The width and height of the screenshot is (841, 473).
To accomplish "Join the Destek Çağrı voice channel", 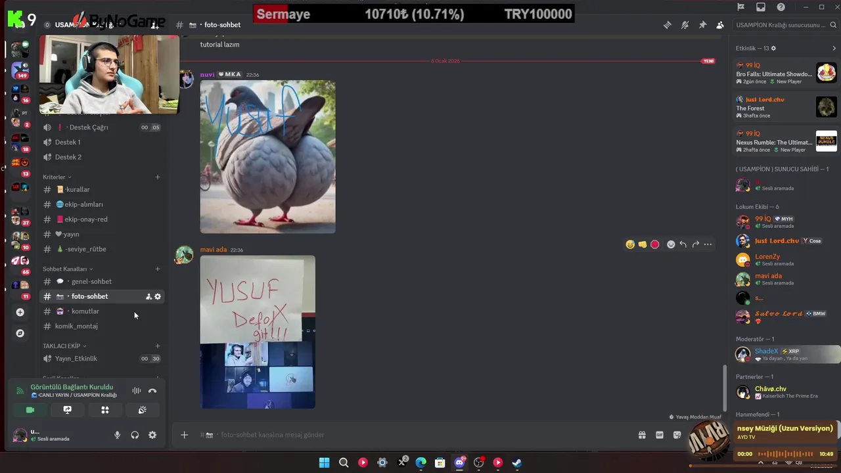I will [x=101, y=127].
